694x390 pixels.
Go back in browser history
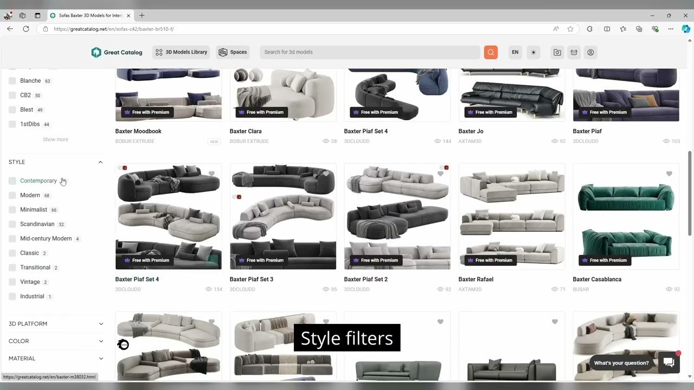(10, 29)
